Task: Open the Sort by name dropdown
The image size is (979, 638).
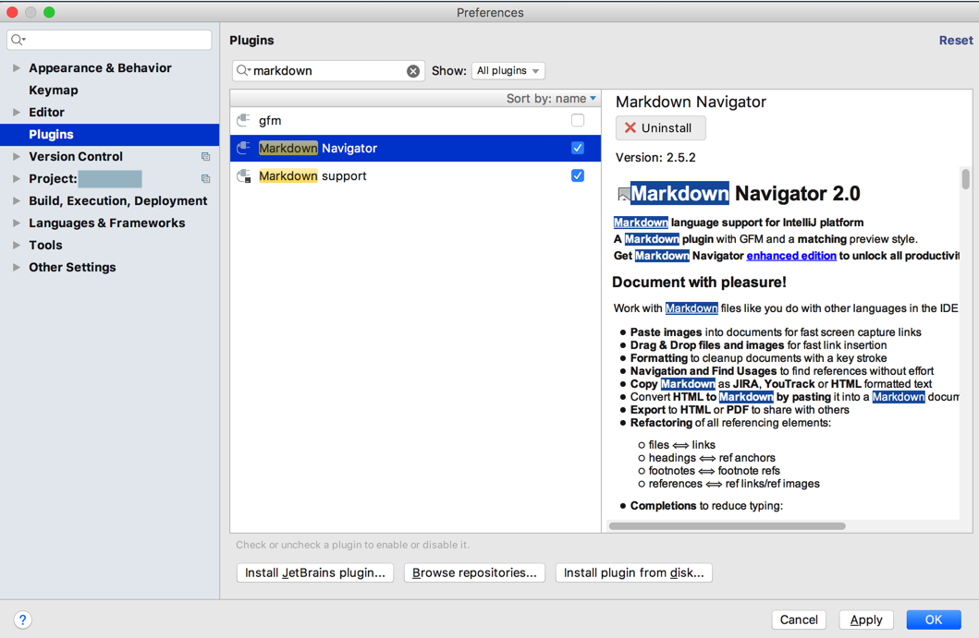Action: coord(551,99)
